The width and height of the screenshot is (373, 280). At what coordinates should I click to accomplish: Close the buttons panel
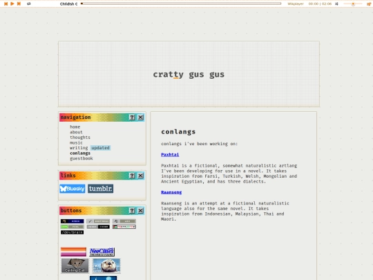coord(141,210)
